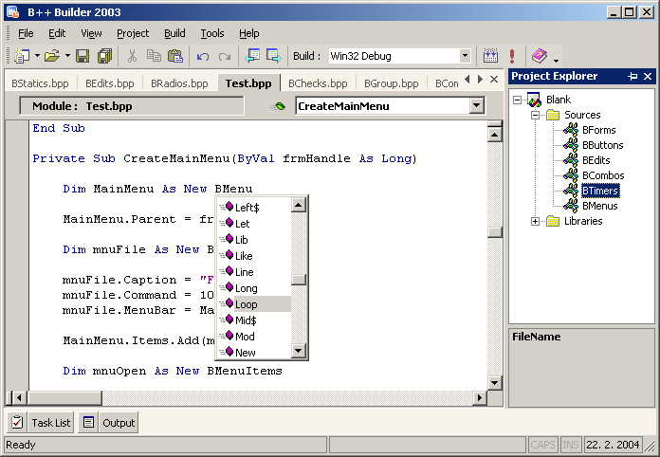Open the CreateMainMenu procedure dropdown
Viewport: 660px width, 457px height.
point(476,106)
